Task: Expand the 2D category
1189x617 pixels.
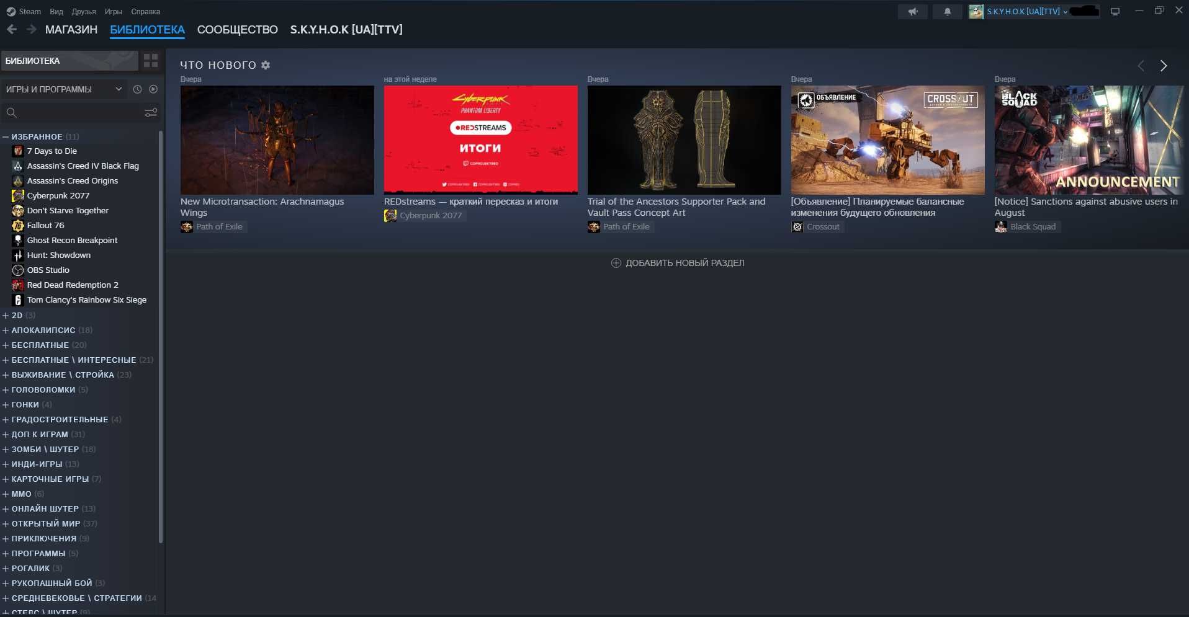Action: (x=6, y=315)
